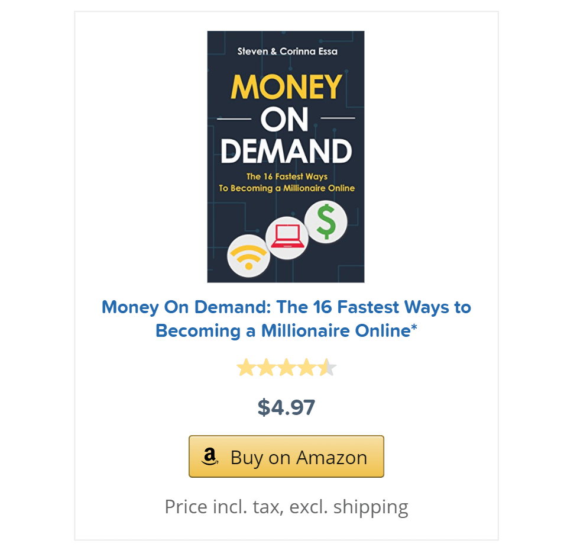Select the second rating star
Viewport: 577px width, 550px height.
(266, 367)
